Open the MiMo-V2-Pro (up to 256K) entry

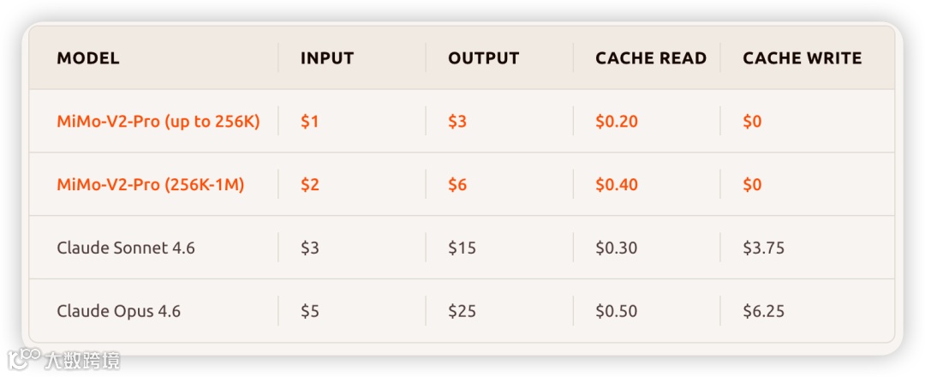[x=158, y=122]
